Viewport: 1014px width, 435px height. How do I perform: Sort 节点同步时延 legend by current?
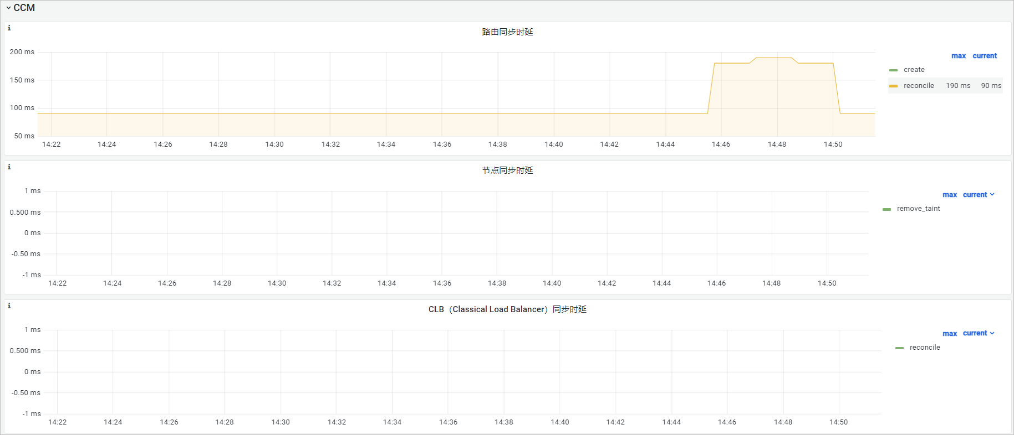979,195
